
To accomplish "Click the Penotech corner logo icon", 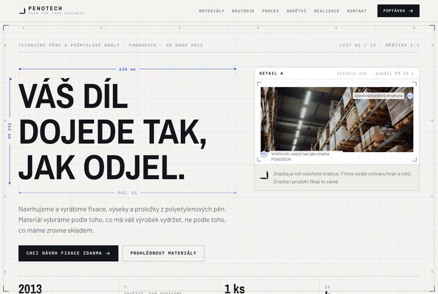I will [22, 11].
